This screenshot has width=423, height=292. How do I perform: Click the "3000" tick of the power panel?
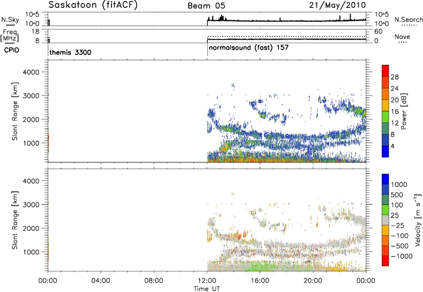[x=31, y=96]
